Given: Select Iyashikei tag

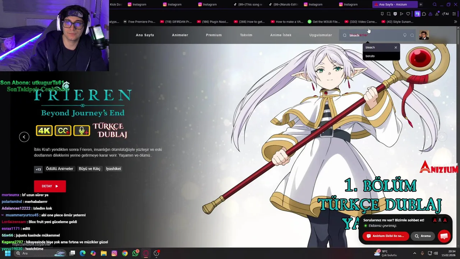Looking at the screenshot, I should pyautogui.click(x=113, y=169).
